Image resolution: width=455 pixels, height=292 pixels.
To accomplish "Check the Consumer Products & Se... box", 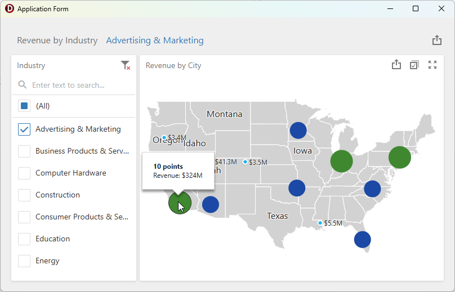I will [x=24, y=217].
